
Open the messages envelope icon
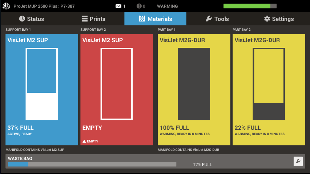click(118, 6)
